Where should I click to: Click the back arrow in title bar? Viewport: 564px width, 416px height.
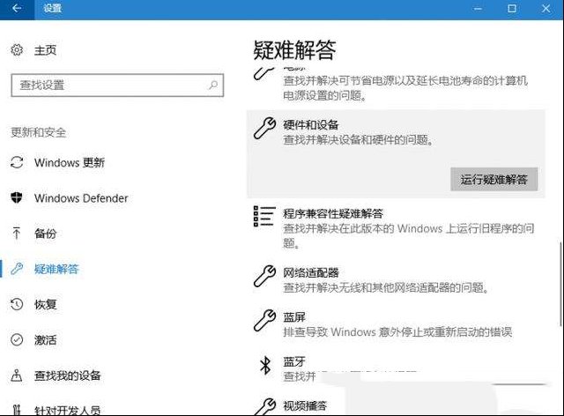(x=17, y=9)
